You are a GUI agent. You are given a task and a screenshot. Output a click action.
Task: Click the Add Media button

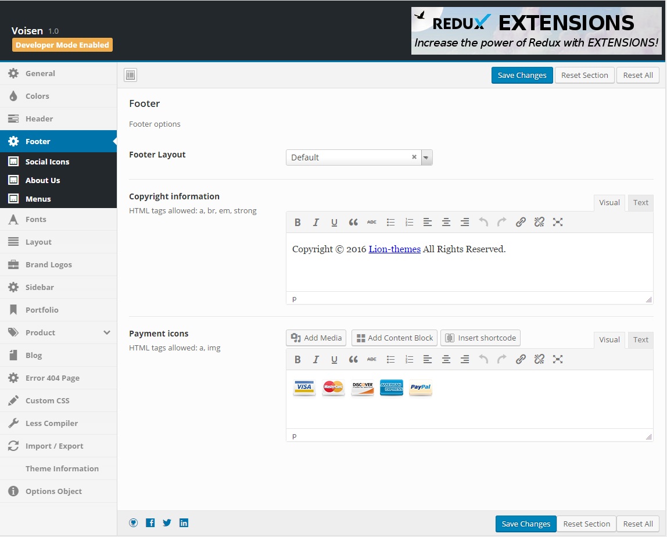click(x=316, y=338)
